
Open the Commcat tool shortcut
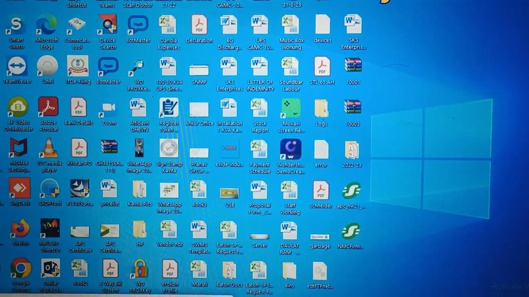pos(77,25)
